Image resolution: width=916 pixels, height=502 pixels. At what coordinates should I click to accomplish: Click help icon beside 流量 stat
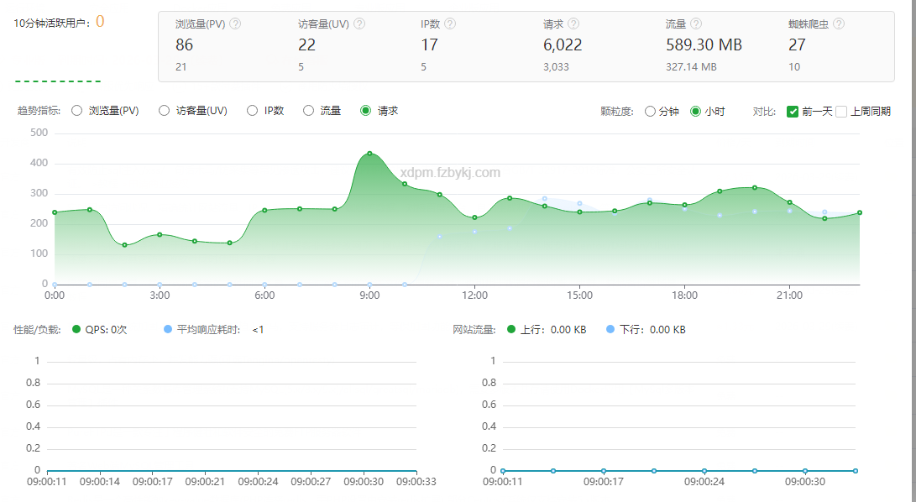pos(696,24)
